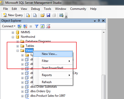The image size is (124, 99).
Task: Toggle Object Explorer auto-hide pin
Action: click(99, 21)
